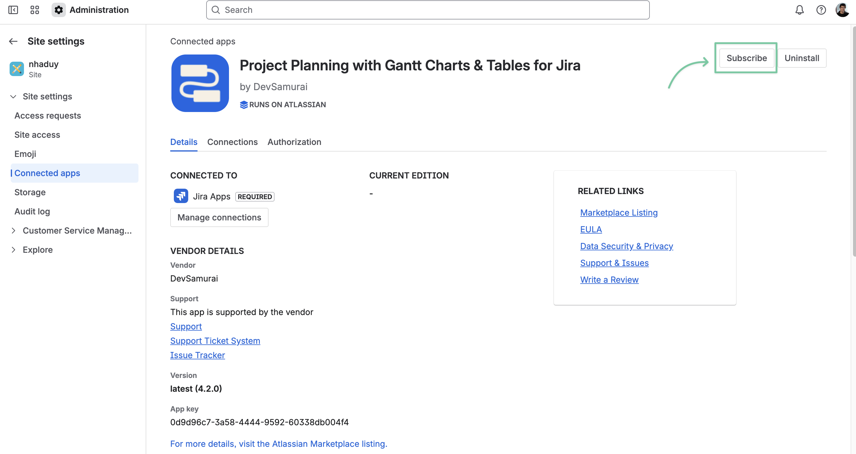Screen dimensions: 856x454
Task: Open the Marketplace Listing link
Action: point(619,213)
